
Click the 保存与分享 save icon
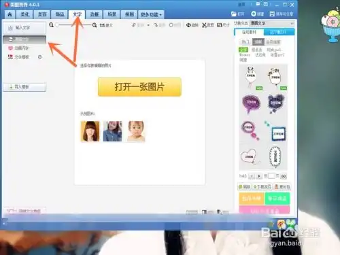[272, 14]
